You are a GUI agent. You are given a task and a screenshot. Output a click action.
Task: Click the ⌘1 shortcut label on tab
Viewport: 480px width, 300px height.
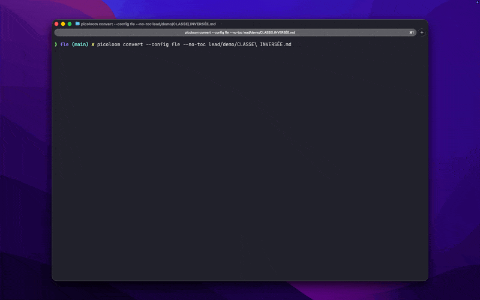click(412, 32)
